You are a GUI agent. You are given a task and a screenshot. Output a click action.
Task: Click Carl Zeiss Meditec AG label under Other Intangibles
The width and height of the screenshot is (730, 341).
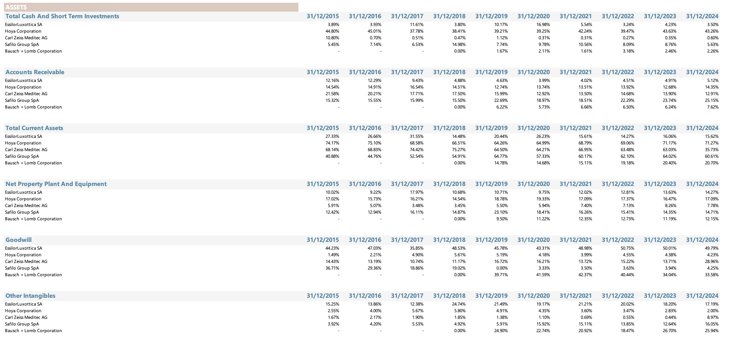(26, 317)
